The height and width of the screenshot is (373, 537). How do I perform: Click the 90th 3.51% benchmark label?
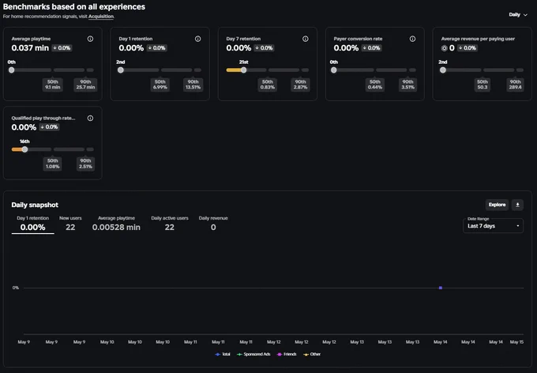tap(408, 85)
